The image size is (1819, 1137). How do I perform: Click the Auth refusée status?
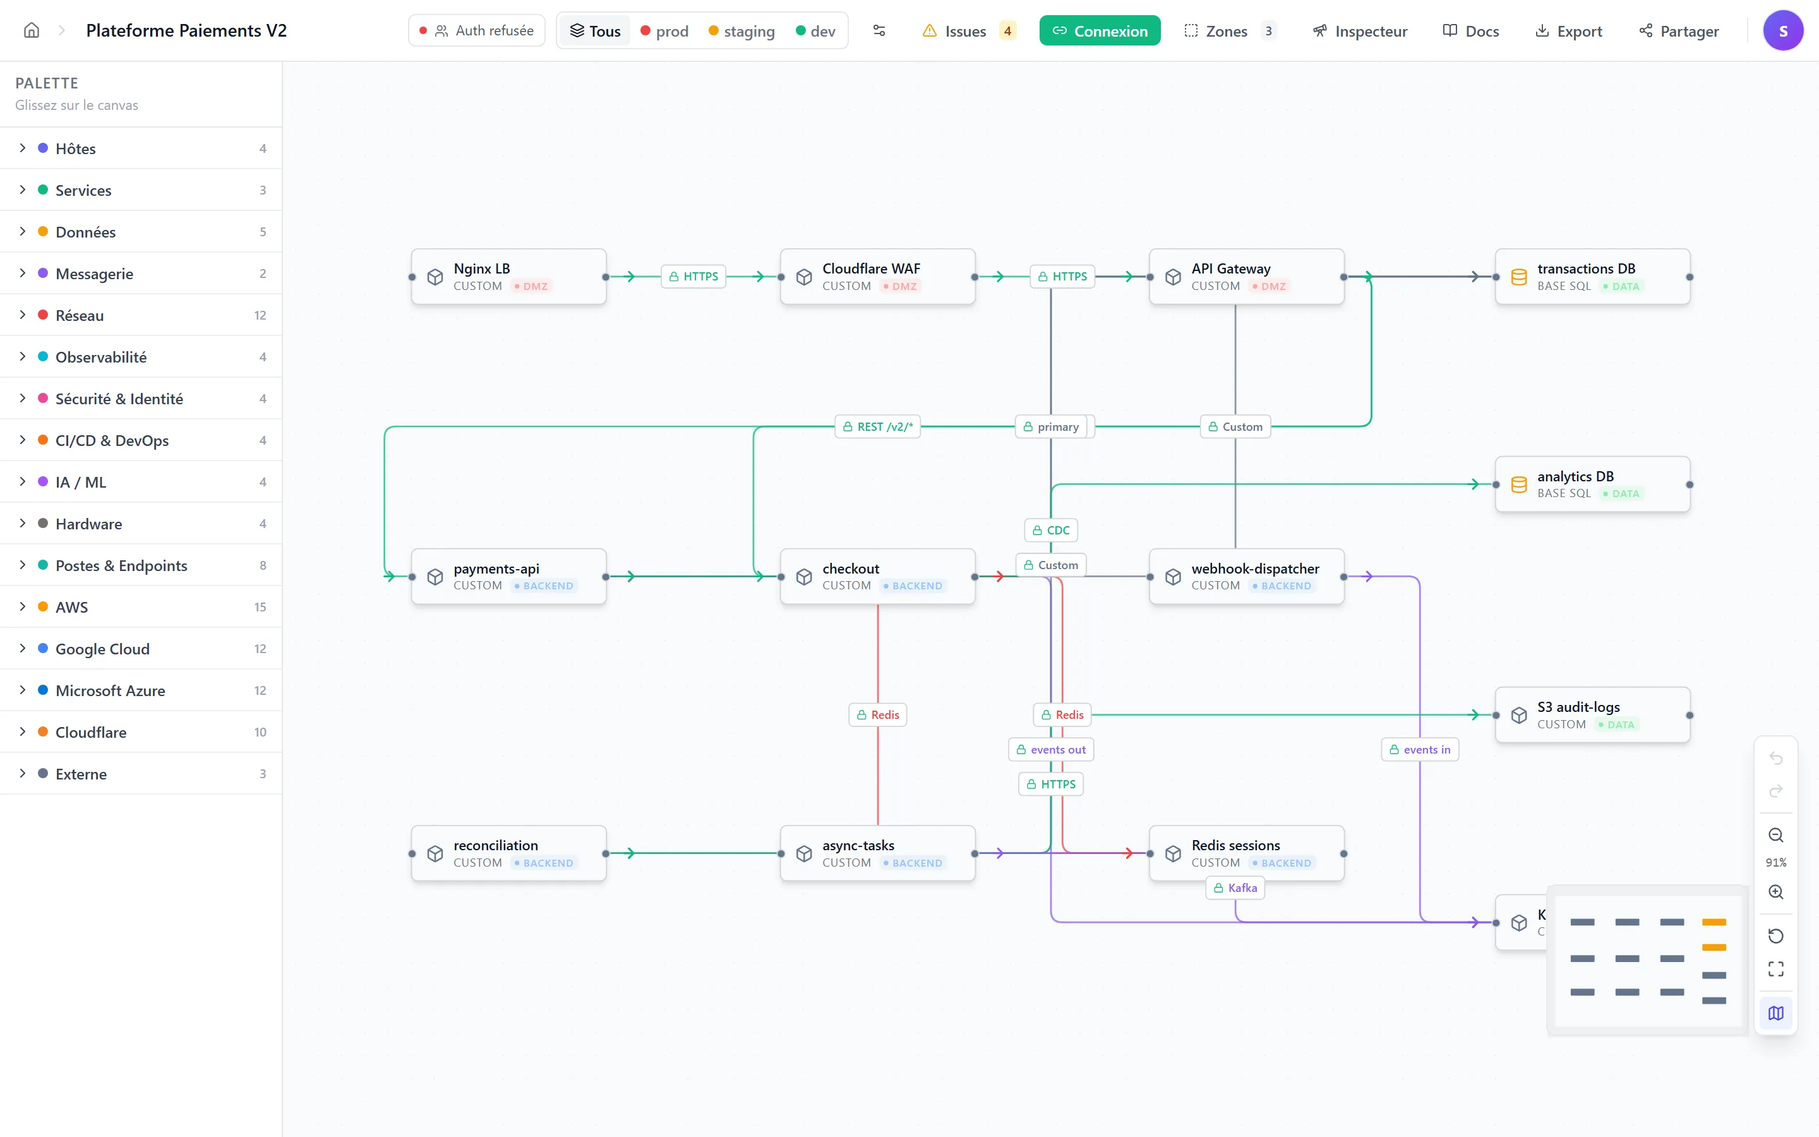coord(477,31)
